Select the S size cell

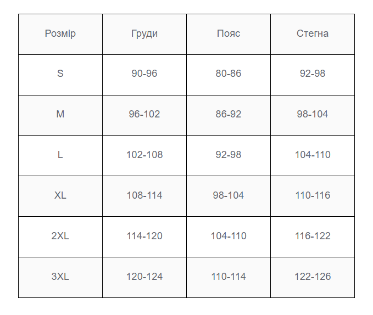(60, 75)
